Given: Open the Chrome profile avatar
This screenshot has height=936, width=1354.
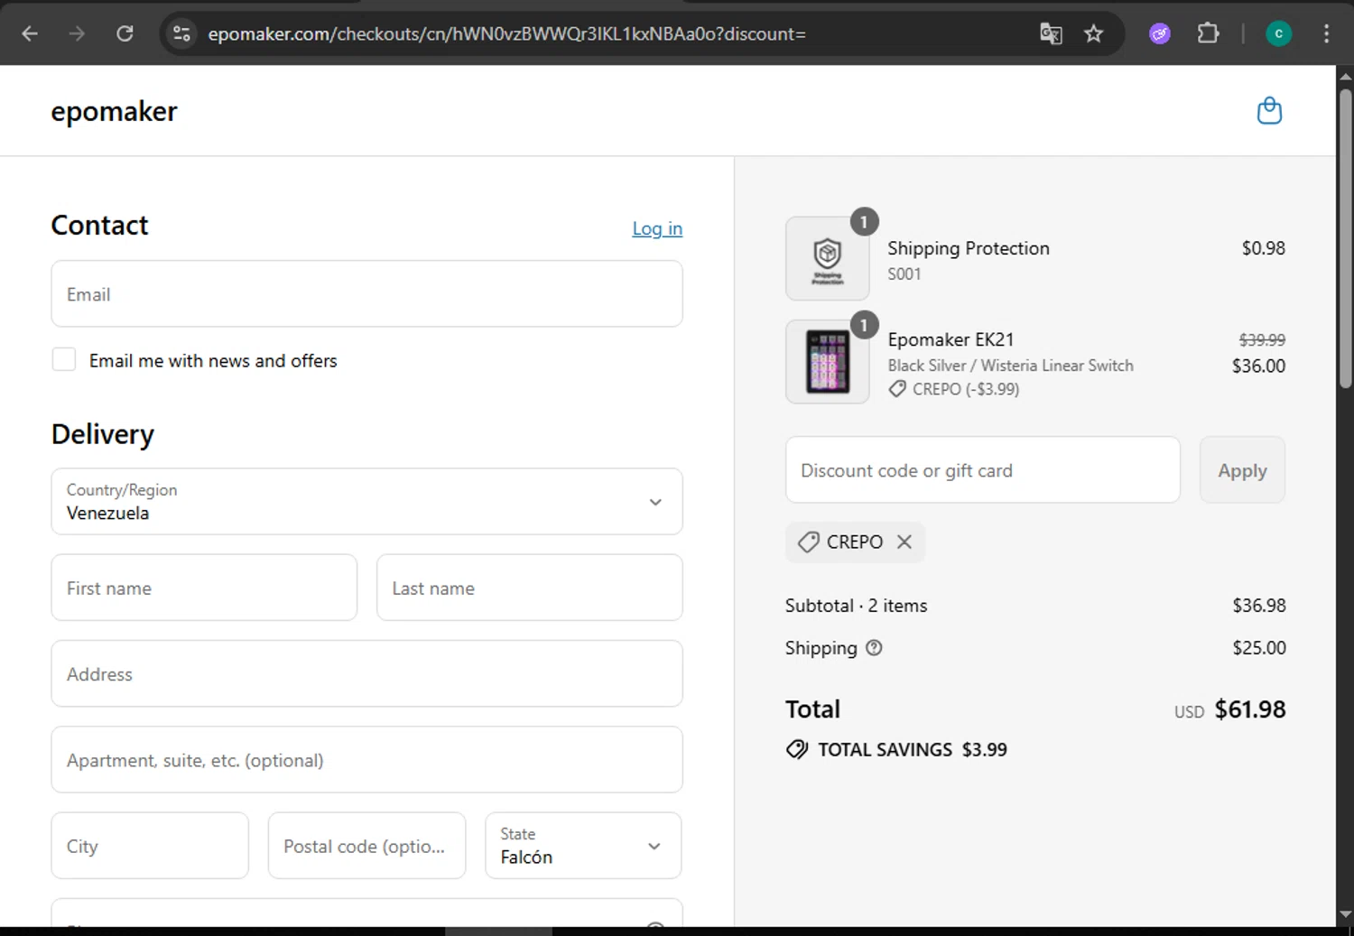Looking at the screenshot, I should coord(1278,34).
